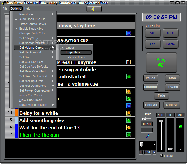Click the Rewind button
This screenshot has height=164, width=187.
click(172, 87)
